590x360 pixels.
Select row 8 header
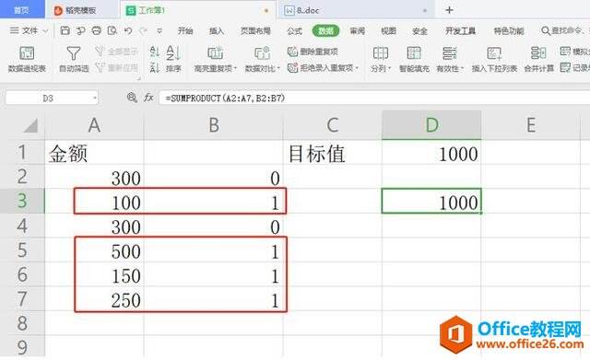coord(22,323)
